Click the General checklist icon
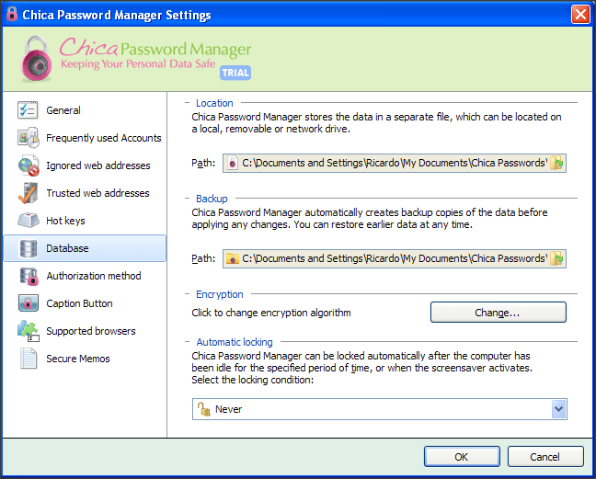This screenshot has width=596, height=479. click(28, 110)
